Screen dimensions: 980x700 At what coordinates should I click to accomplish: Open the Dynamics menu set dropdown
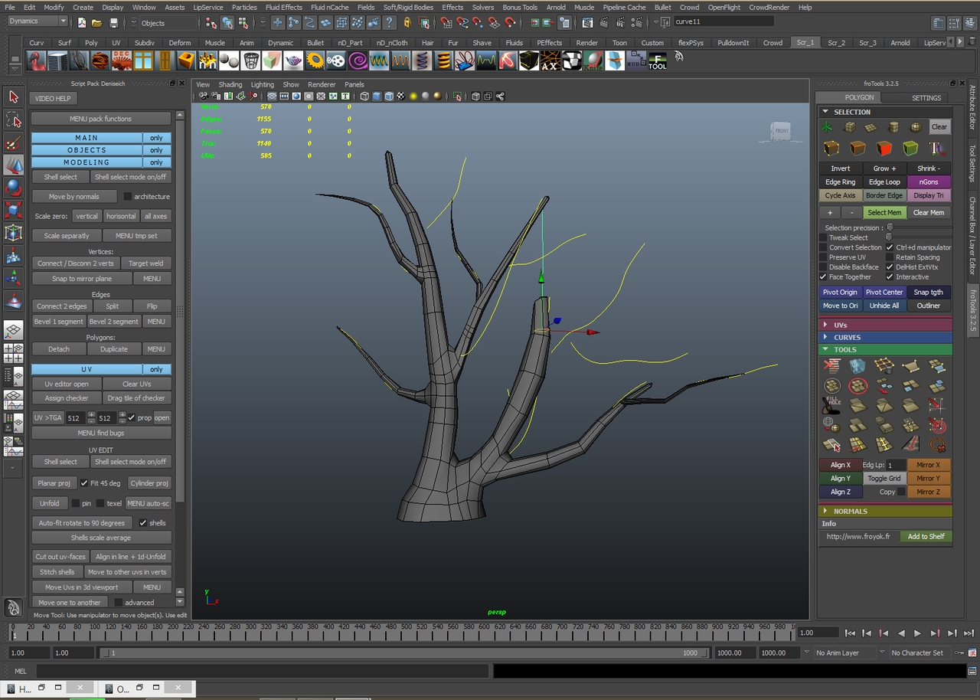(35, 21)
